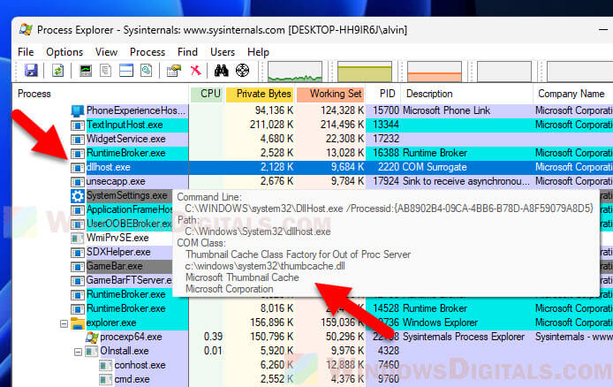This screenshot has height=387, width=613.
Task: Click the Microsoft Phone Link description
Action: tap(446, 110)
